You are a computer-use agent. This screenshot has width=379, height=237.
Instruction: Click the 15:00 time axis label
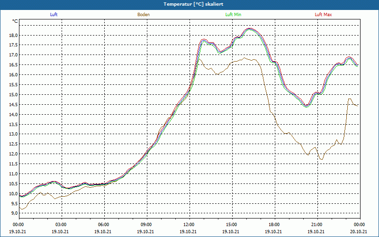tap(232, 225)
